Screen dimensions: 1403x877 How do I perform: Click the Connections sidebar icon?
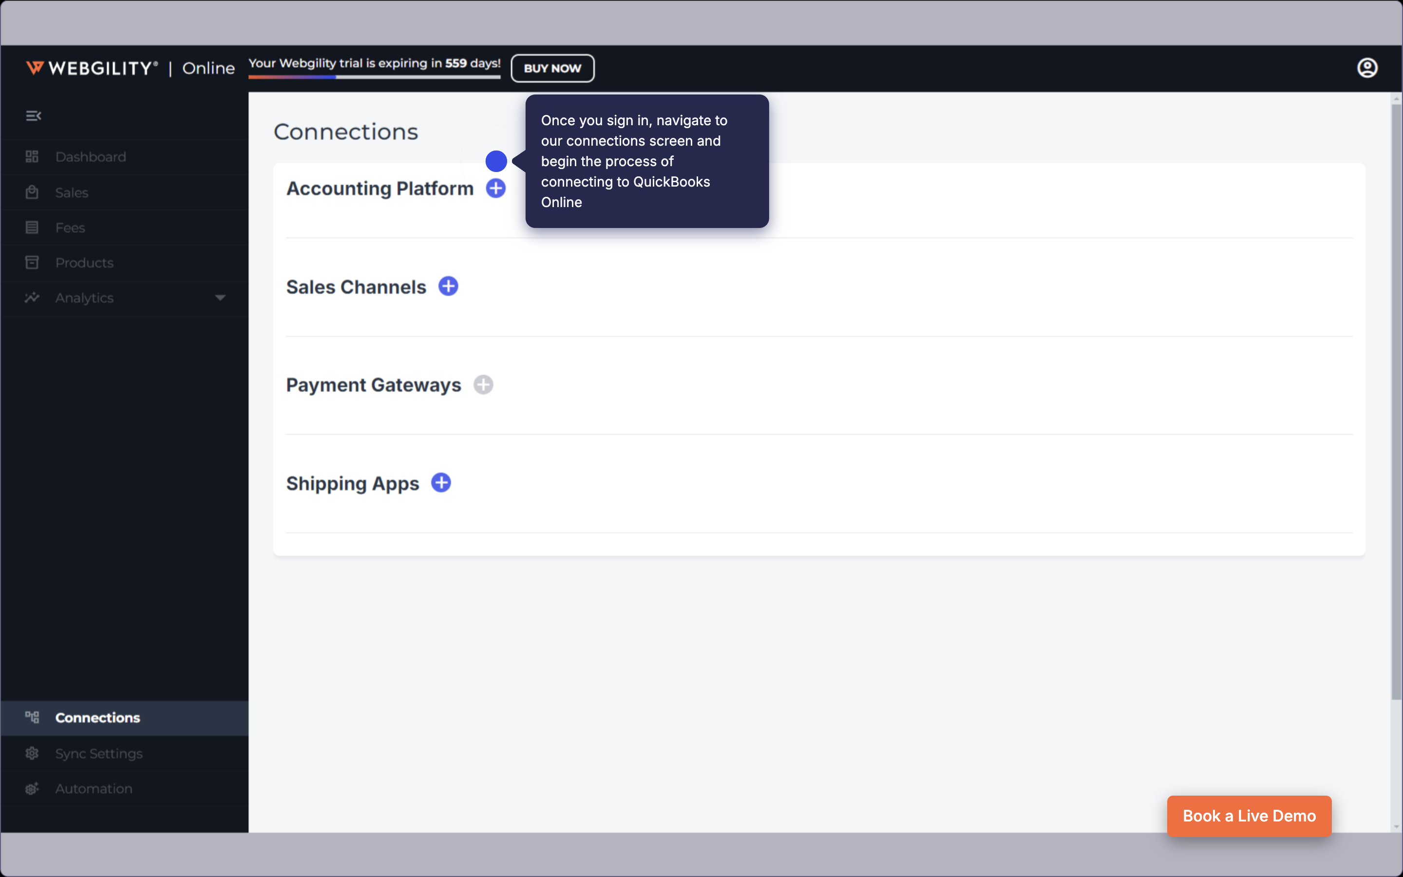[x=32, y=718]
